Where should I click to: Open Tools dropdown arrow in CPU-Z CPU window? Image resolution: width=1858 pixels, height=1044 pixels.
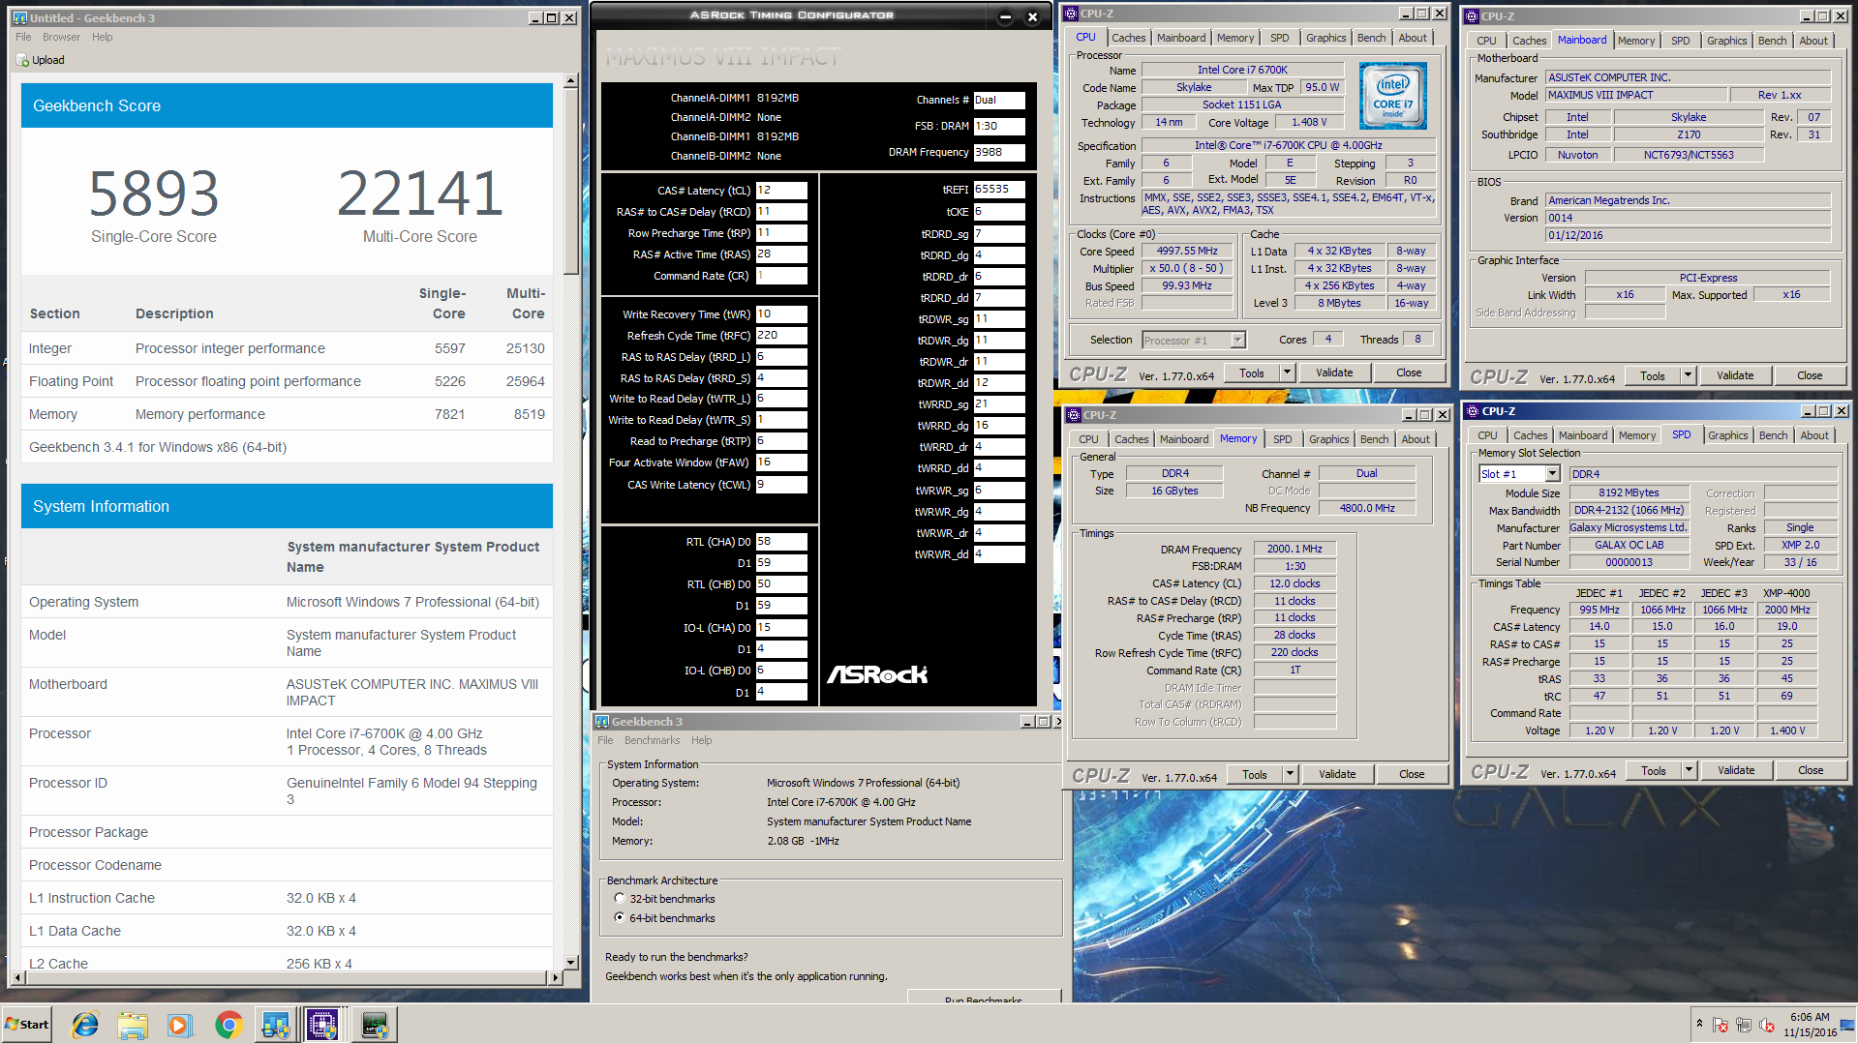pyautogui.click(x=1287, y=373)
